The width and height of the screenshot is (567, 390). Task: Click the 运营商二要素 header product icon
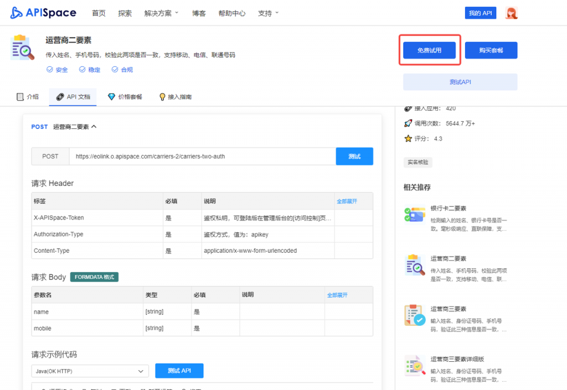coord(22,48)
